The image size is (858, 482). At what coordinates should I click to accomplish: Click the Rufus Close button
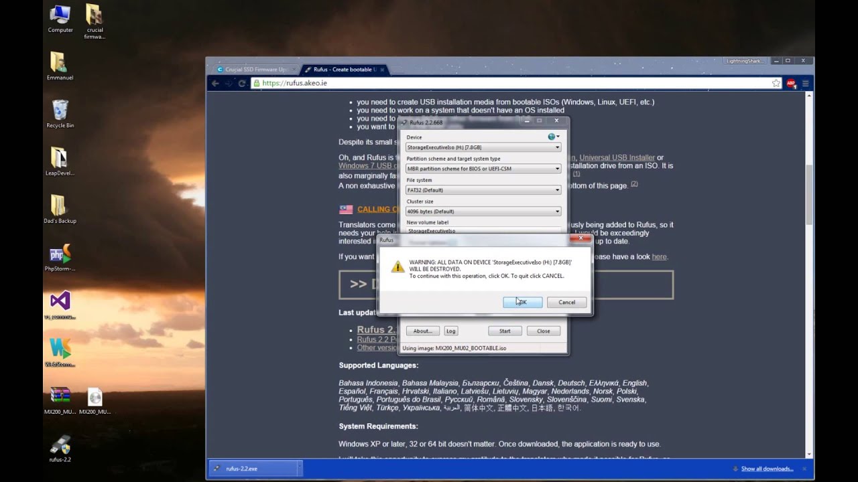[x=544, y=331]
